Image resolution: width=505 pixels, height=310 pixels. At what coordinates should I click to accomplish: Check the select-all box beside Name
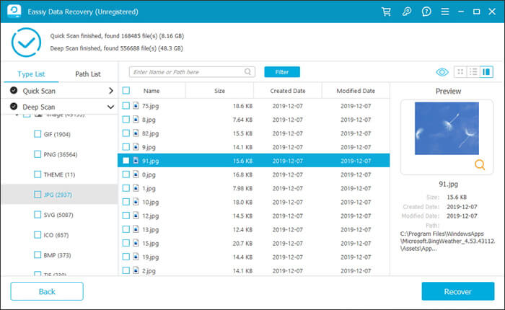pos(126,91)
